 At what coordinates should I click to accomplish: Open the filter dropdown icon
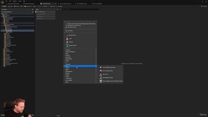pos(58,9)
